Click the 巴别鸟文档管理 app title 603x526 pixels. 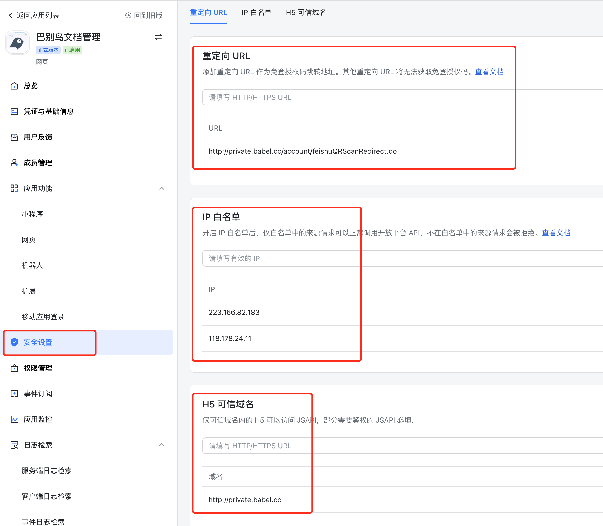pyautogui.click(x=68, y=37)
